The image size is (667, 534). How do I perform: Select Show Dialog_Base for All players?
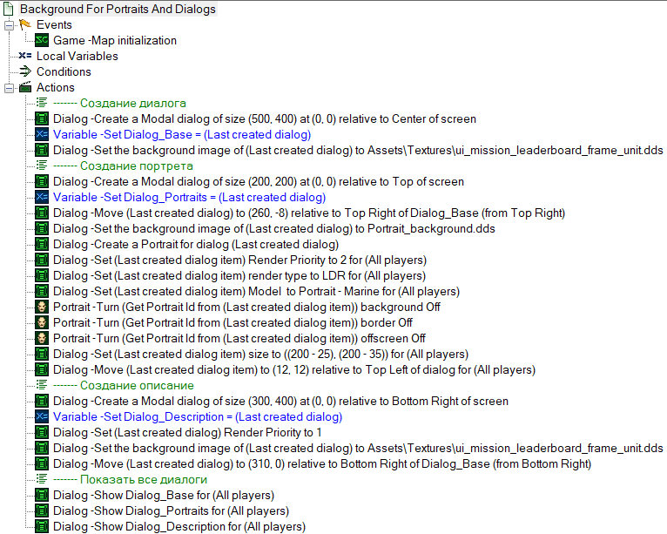click(164, 496)
